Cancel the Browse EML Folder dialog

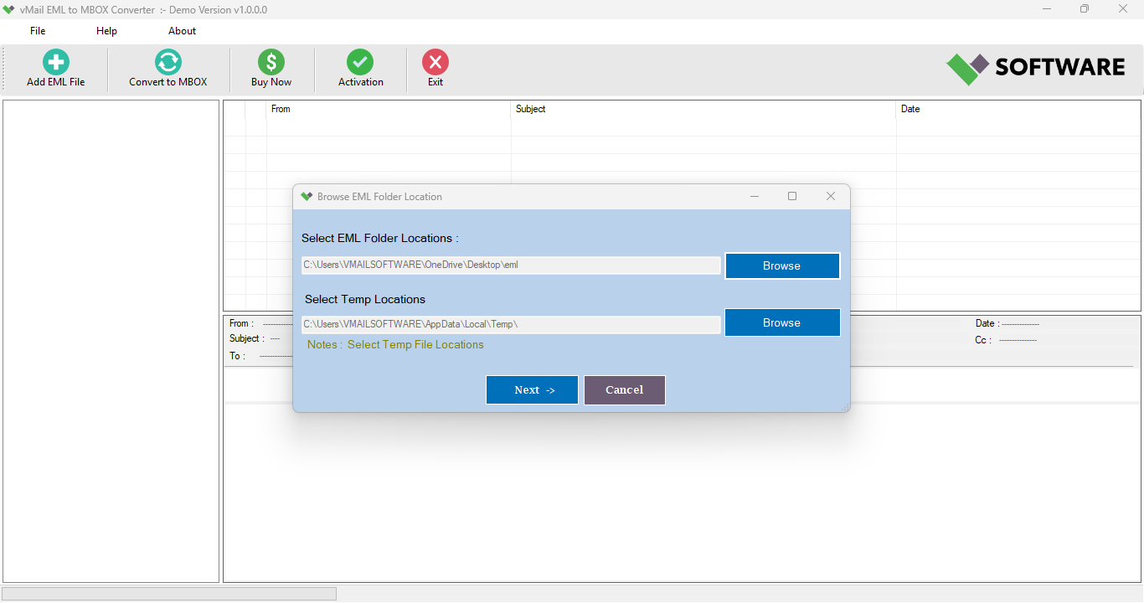point(625,389)
